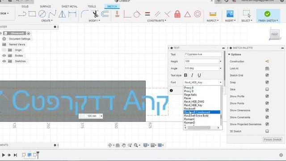The height and width of the screenshot is (161, 286).
Task: Apply the Concentric constraint icon
Action: [x=198, y=14]
